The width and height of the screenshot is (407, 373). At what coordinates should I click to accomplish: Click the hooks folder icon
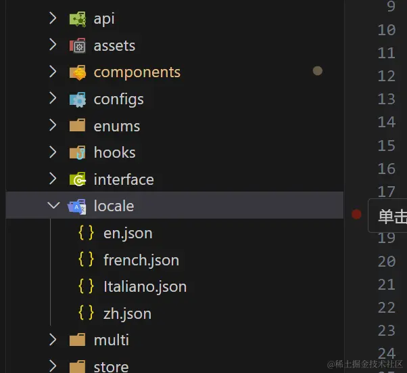(77, 153)
